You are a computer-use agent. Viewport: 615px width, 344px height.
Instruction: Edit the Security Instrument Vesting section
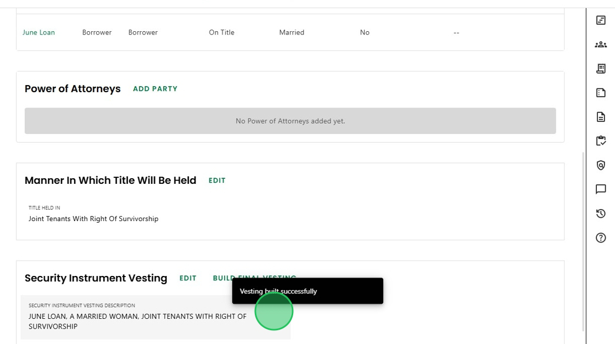coord(188,278)
